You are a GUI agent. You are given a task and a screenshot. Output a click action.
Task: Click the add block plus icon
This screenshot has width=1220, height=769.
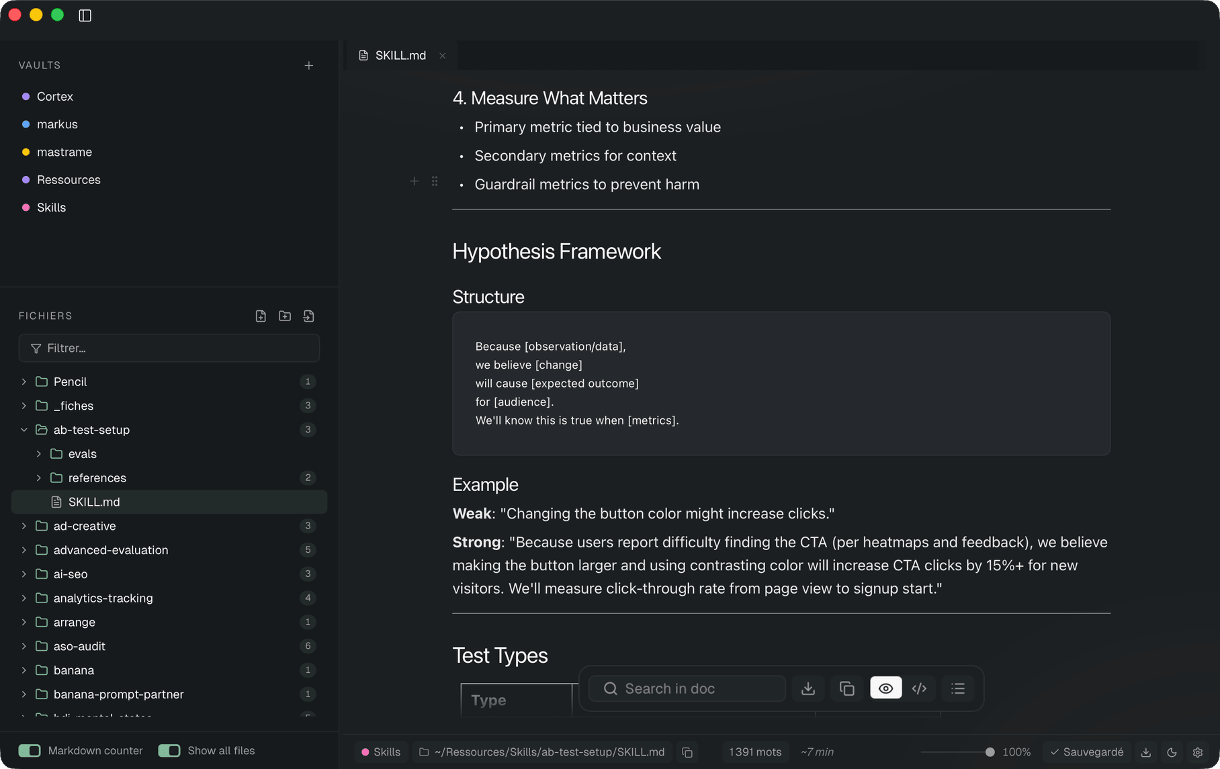pyautogui.click(x=415, y=181)
